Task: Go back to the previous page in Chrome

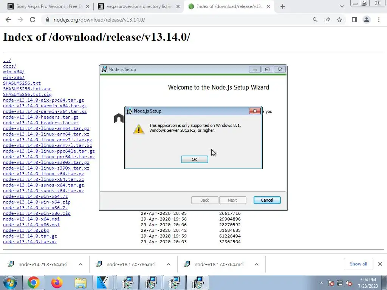Action: point(8,20)
